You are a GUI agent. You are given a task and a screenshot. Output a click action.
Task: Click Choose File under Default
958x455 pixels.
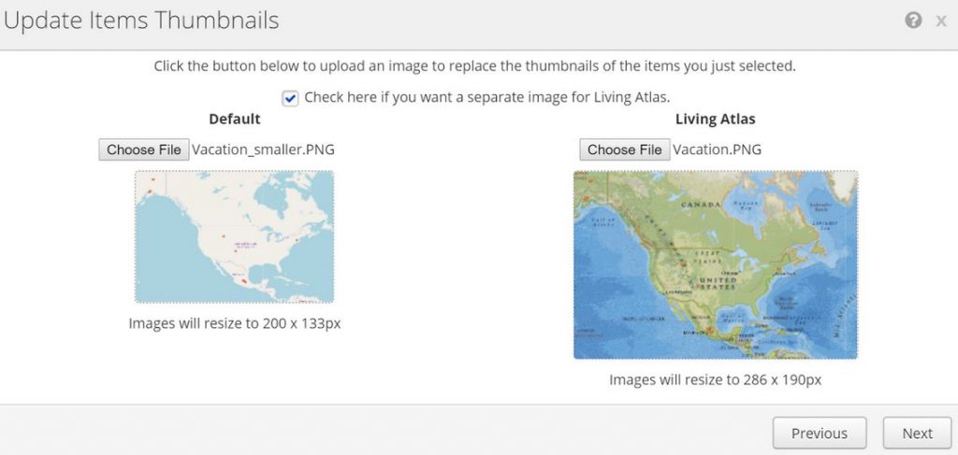pos(144,149)
